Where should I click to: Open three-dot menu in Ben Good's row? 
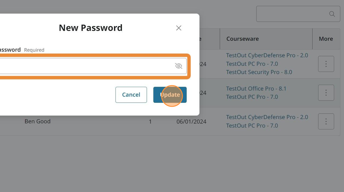[x=326, y=121]
